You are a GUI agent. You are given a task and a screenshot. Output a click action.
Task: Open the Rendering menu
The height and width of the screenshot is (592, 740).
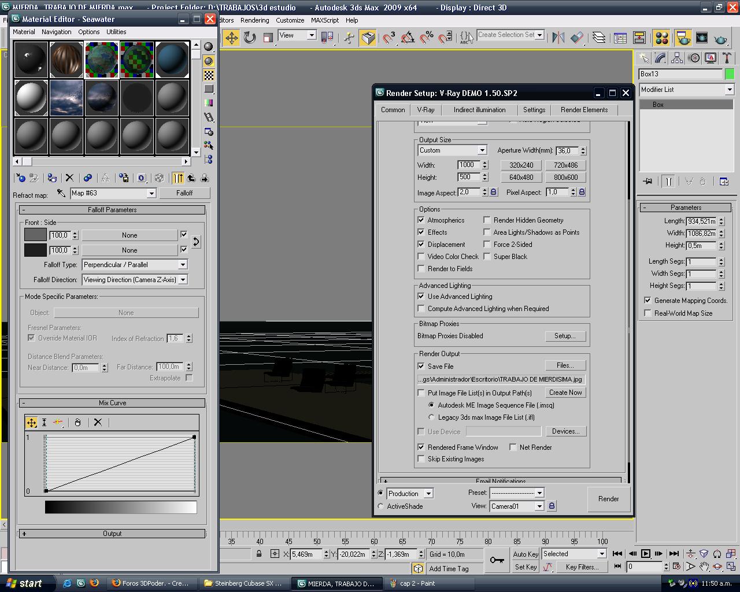coord(254,20)
